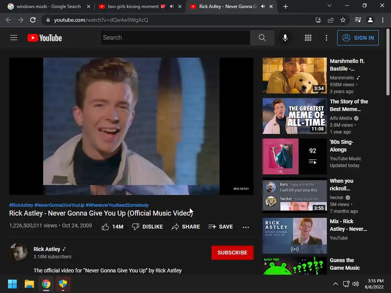
Task: Share the Rick Astley video
Action: (186, 227)
